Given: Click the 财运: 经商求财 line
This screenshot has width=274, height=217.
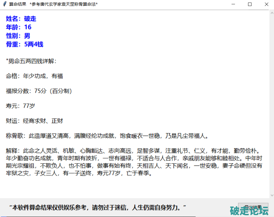Looking at the screenshot, I should coord(34,121).
